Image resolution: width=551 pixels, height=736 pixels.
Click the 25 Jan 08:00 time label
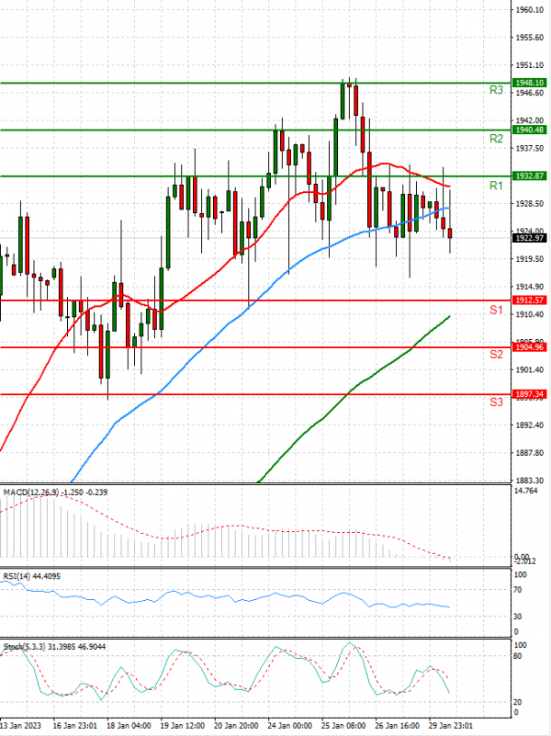pyautogui.click(x=343, y=726)
